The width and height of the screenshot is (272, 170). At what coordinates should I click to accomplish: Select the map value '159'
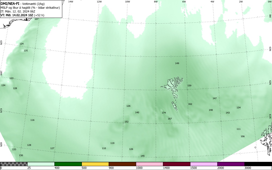189,86
